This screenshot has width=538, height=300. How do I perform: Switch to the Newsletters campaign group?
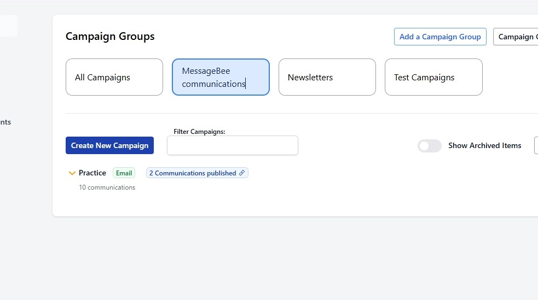327,77
